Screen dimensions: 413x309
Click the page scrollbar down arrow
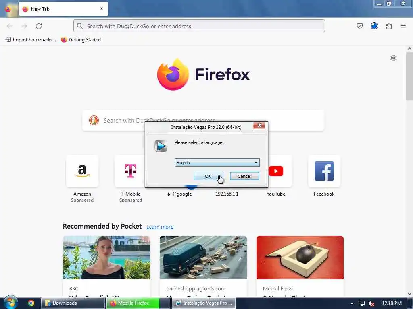409,293
